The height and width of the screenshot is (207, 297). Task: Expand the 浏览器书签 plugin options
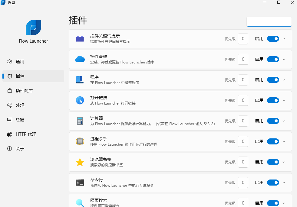(284, 162)
